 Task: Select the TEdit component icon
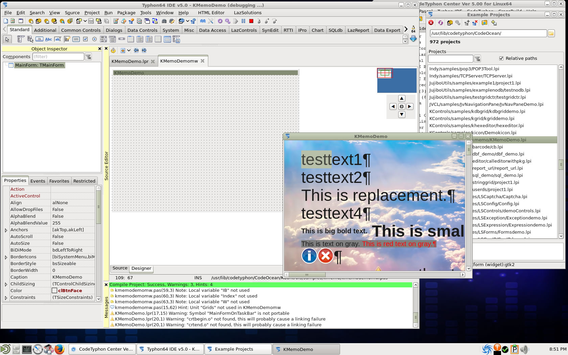(58, 39)
